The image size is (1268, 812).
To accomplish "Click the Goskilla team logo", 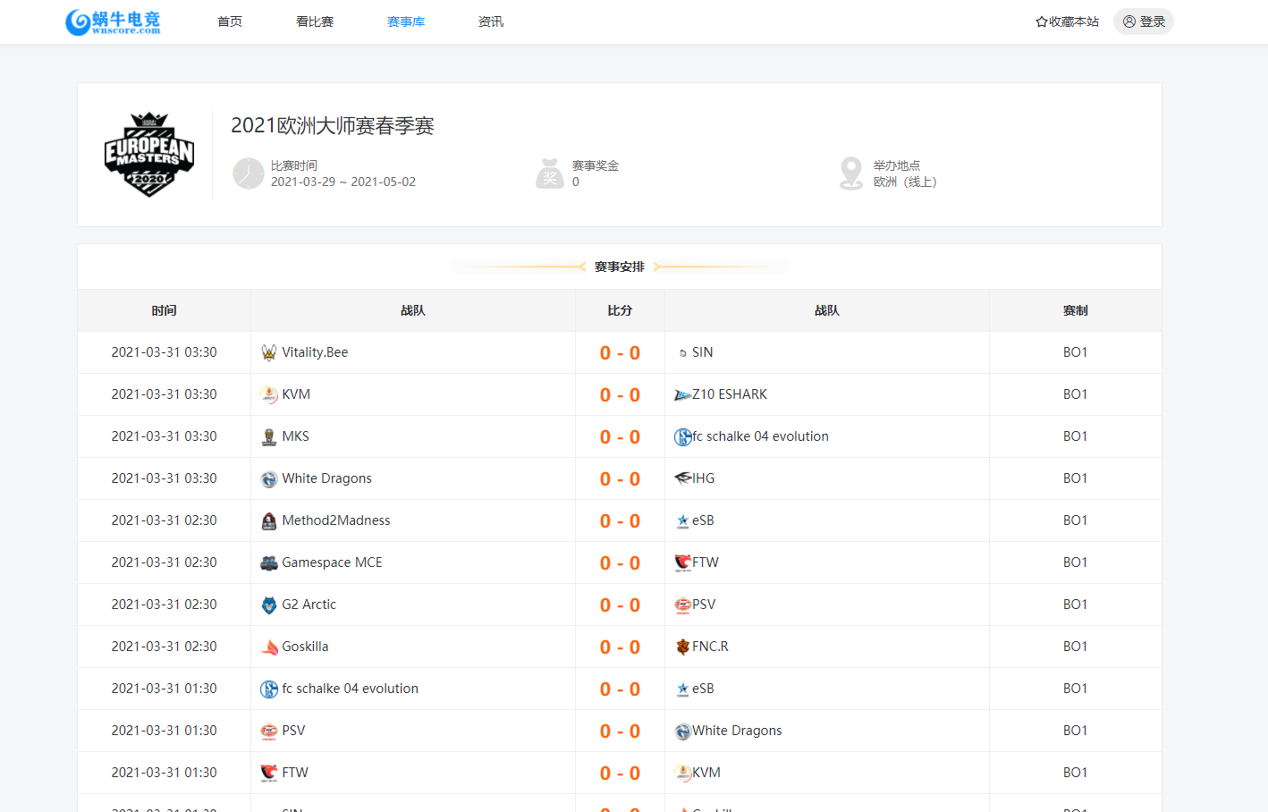I will coord(269,647).
